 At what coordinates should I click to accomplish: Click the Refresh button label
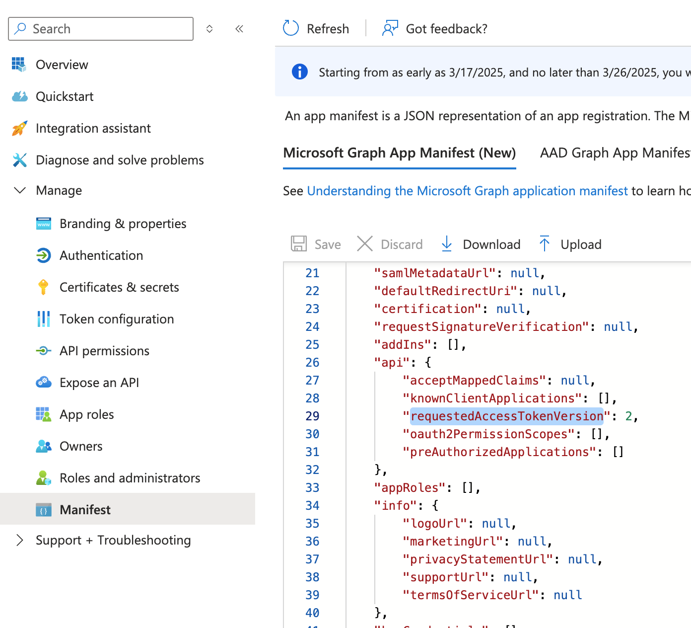(328, 29)
